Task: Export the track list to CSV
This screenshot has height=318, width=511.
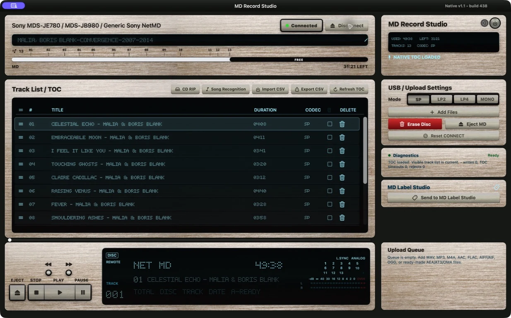Action: click(x=309, y=89)
